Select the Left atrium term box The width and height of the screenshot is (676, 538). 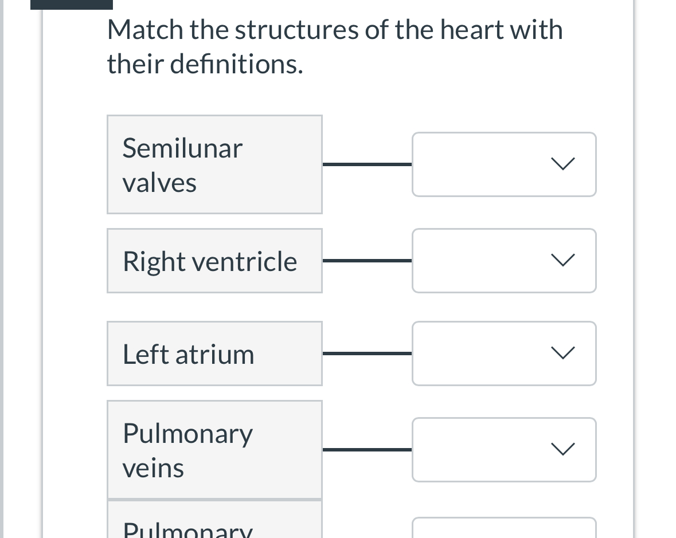point(214,354)
